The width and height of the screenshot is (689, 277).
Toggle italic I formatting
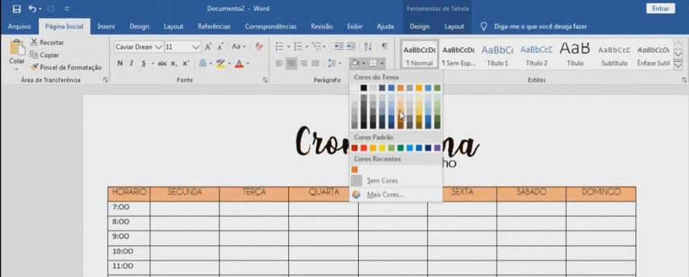[x=132, y=63]
